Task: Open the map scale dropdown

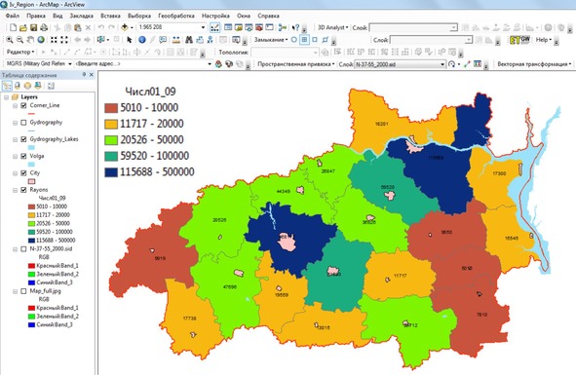Action: 203,27
